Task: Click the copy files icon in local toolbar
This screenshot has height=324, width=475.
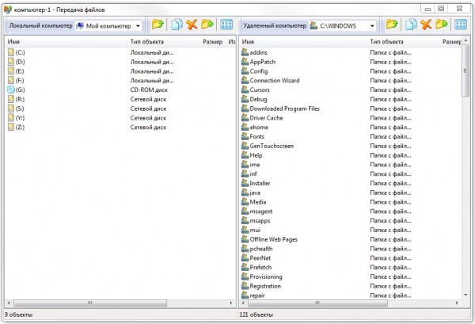Action: [x=177, y=25]
